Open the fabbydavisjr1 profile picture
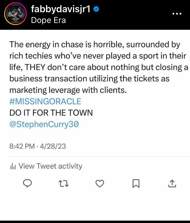The image size is (190, 223). [x=15, y=15]
